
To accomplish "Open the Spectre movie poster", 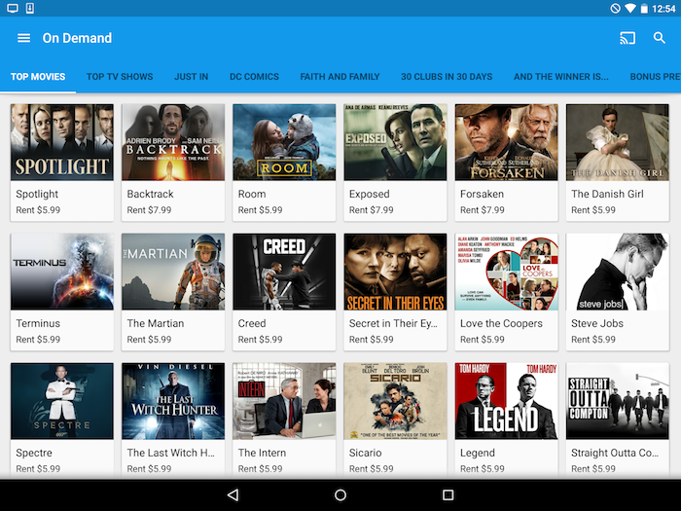I will (62, 401).
